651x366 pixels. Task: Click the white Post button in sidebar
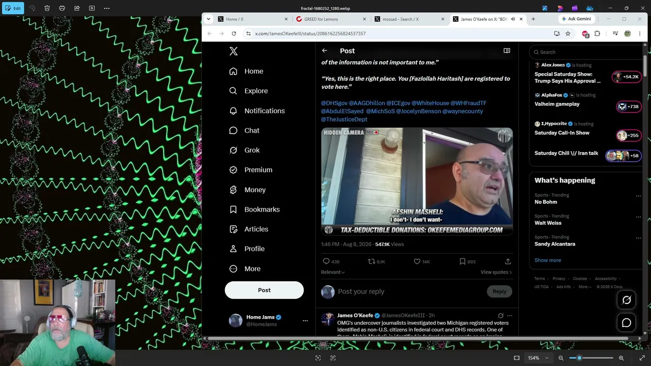click(264, 290)
